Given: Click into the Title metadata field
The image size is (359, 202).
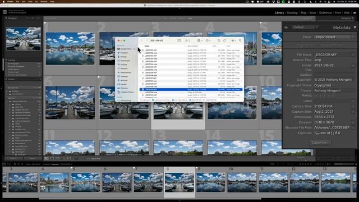Looking at the screenshot, I should (x=334, y=70).
